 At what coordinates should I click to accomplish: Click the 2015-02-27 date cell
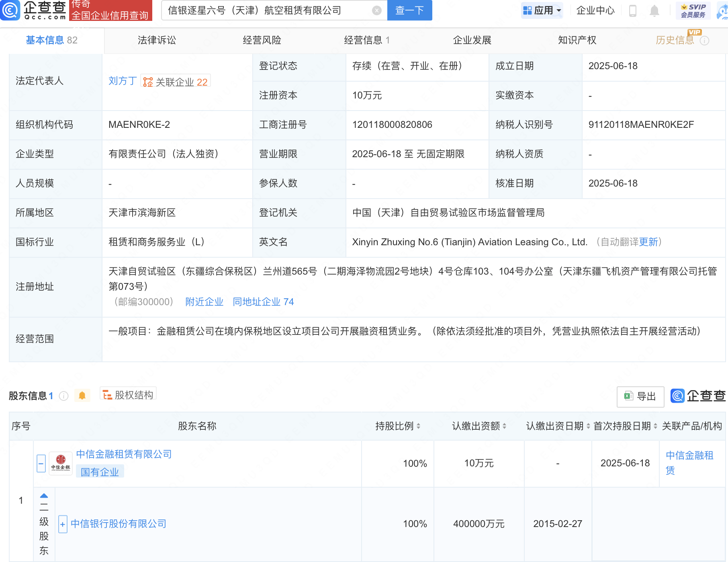[558, 524]
